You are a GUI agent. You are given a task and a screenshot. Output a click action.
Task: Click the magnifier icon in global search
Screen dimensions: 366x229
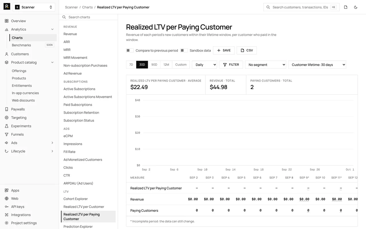[x=268, y=7]
